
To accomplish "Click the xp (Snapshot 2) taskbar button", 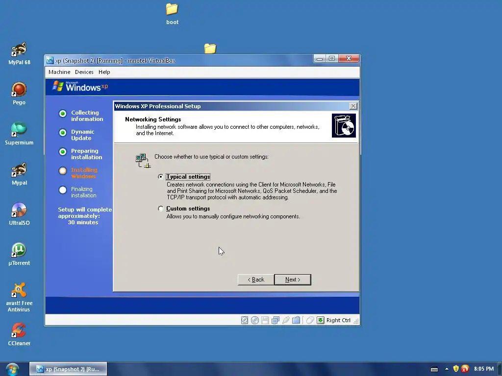I will (68, 369).
